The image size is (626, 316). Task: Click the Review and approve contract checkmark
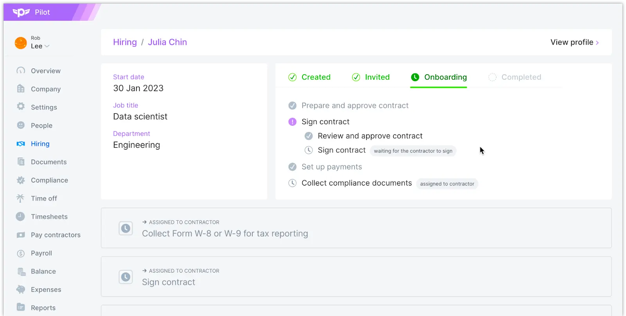[309, 136]
